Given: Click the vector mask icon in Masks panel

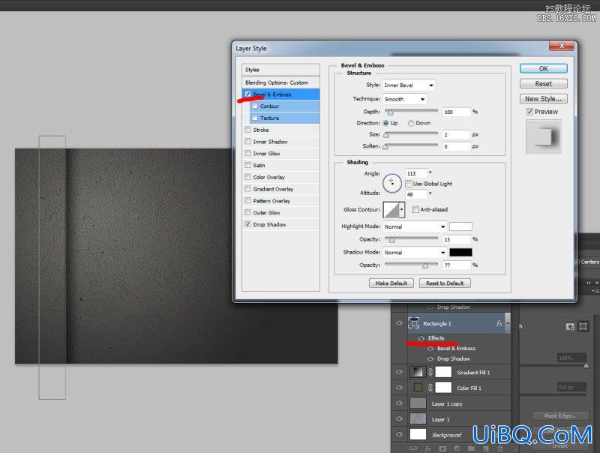Looking at the screenshot, I should click(x=583, y=326).
